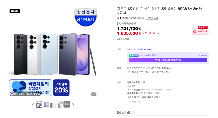This screenshot has height=118, width=218.
Task: Click the info icon beside 최대 5% 추가 적립
Action: 157,55
